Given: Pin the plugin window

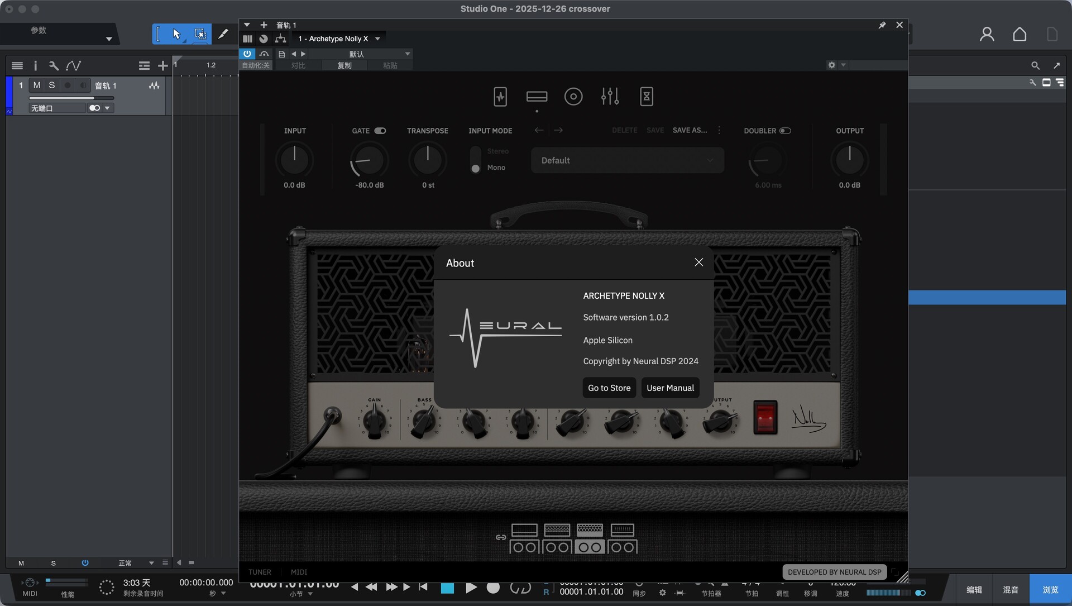Looking at the screenshot, I should tap(882, 25).
